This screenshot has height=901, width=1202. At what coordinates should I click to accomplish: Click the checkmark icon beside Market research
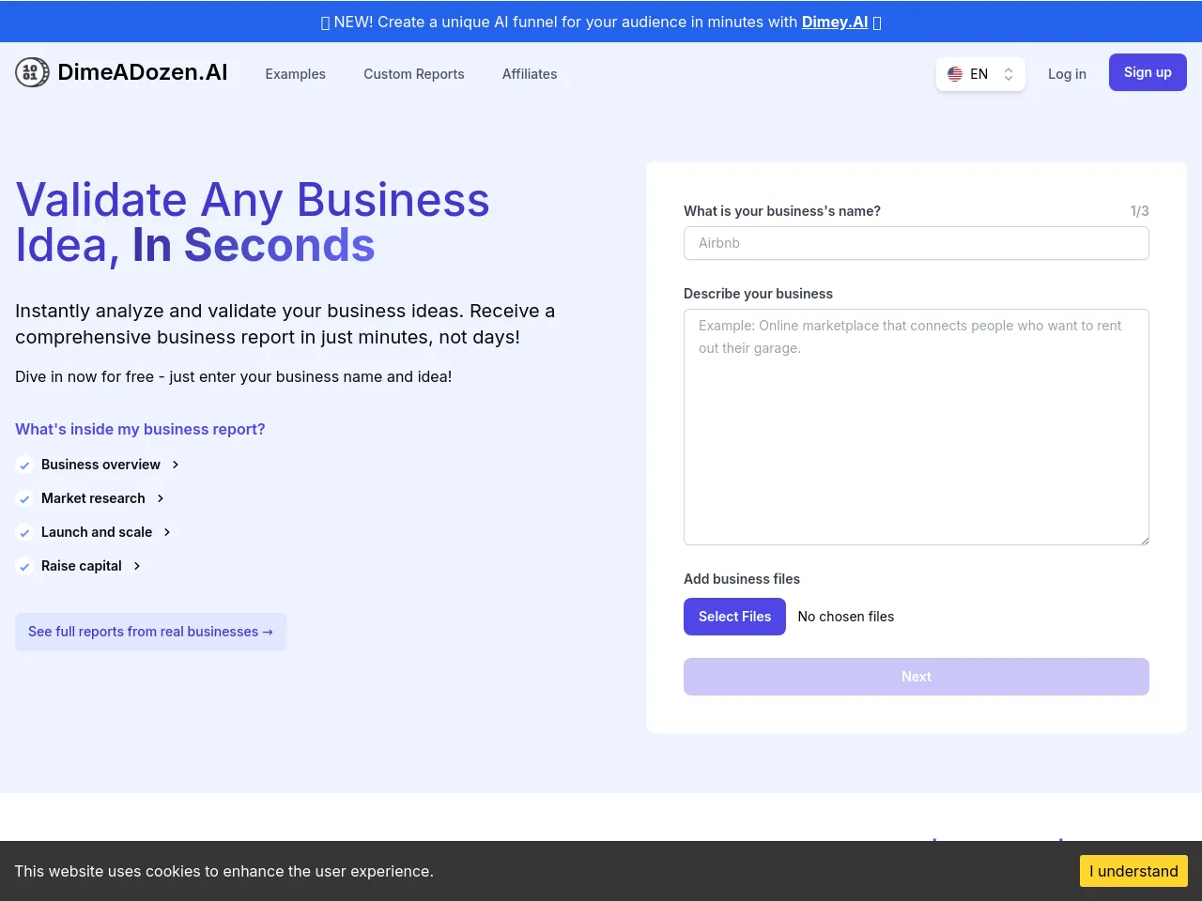coord(25,499)
